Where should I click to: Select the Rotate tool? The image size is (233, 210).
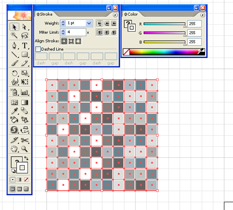click(14, 73)
